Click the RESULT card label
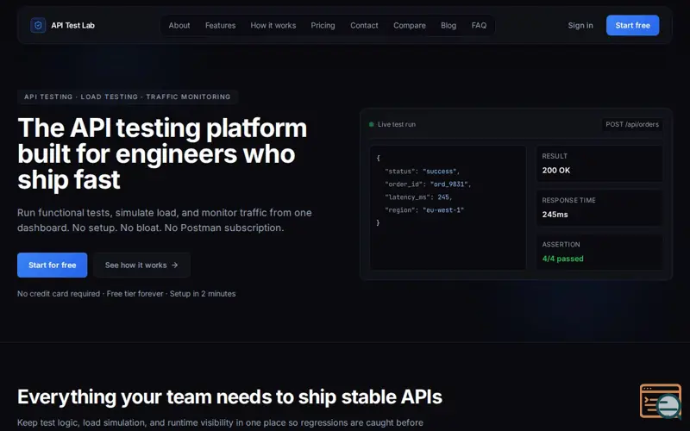 tap(555, 156)
